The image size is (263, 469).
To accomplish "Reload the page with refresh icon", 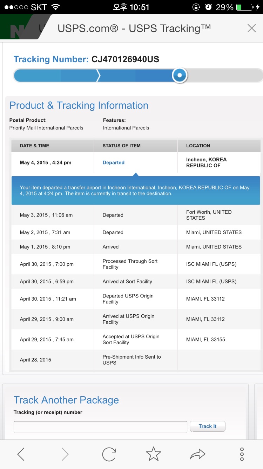I will pos(109,454).
